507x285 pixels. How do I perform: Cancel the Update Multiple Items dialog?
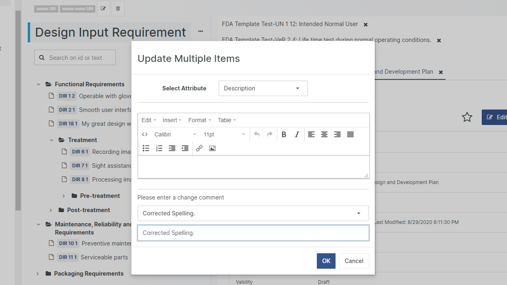pos(354,261)
